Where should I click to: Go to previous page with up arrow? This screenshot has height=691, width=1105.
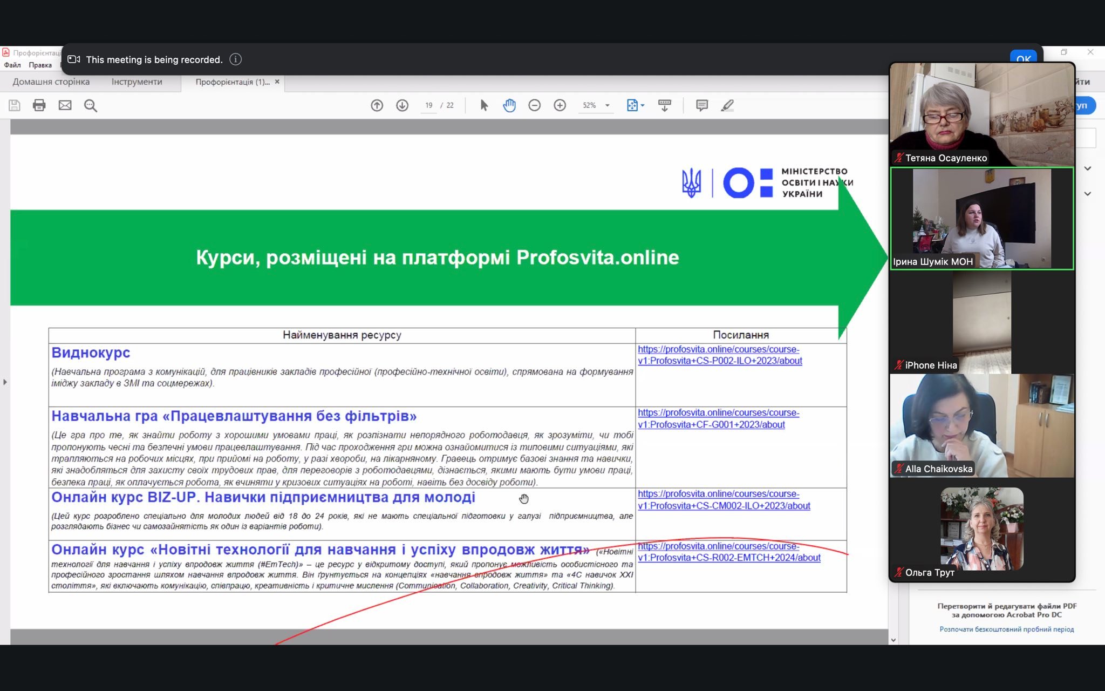point(377,105)
